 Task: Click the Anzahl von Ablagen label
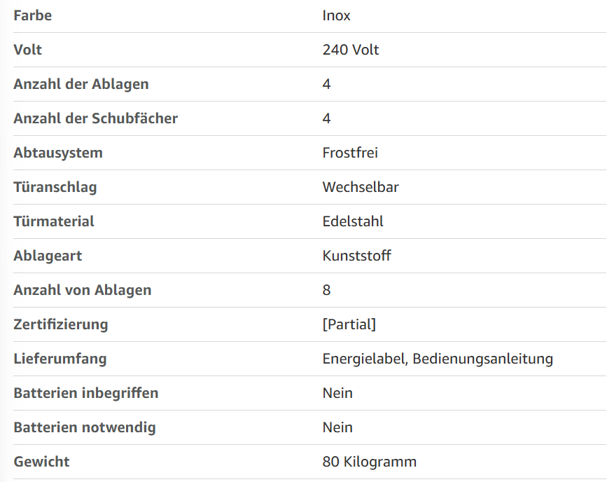coord(82,290)
